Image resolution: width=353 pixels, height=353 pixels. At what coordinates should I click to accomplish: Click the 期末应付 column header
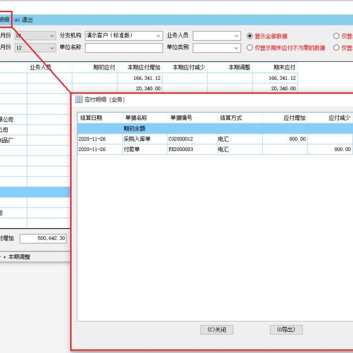tap(275, 67)
